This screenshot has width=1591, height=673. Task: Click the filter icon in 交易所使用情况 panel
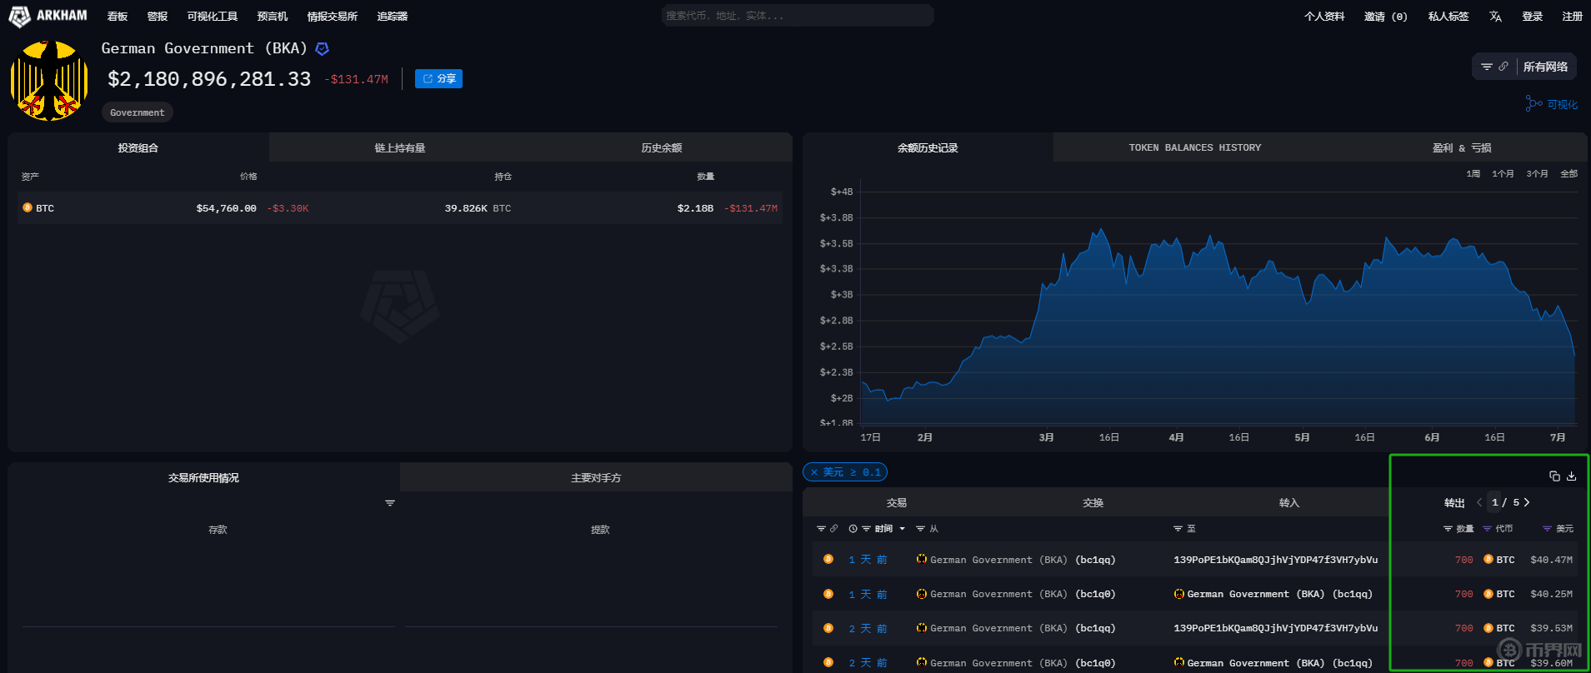click(x=390, y=503)
